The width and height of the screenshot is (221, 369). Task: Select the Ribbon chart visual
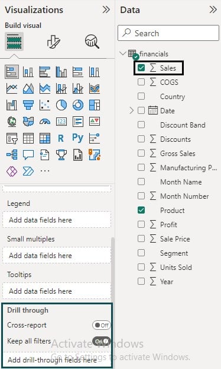click(x=95, y=88)
